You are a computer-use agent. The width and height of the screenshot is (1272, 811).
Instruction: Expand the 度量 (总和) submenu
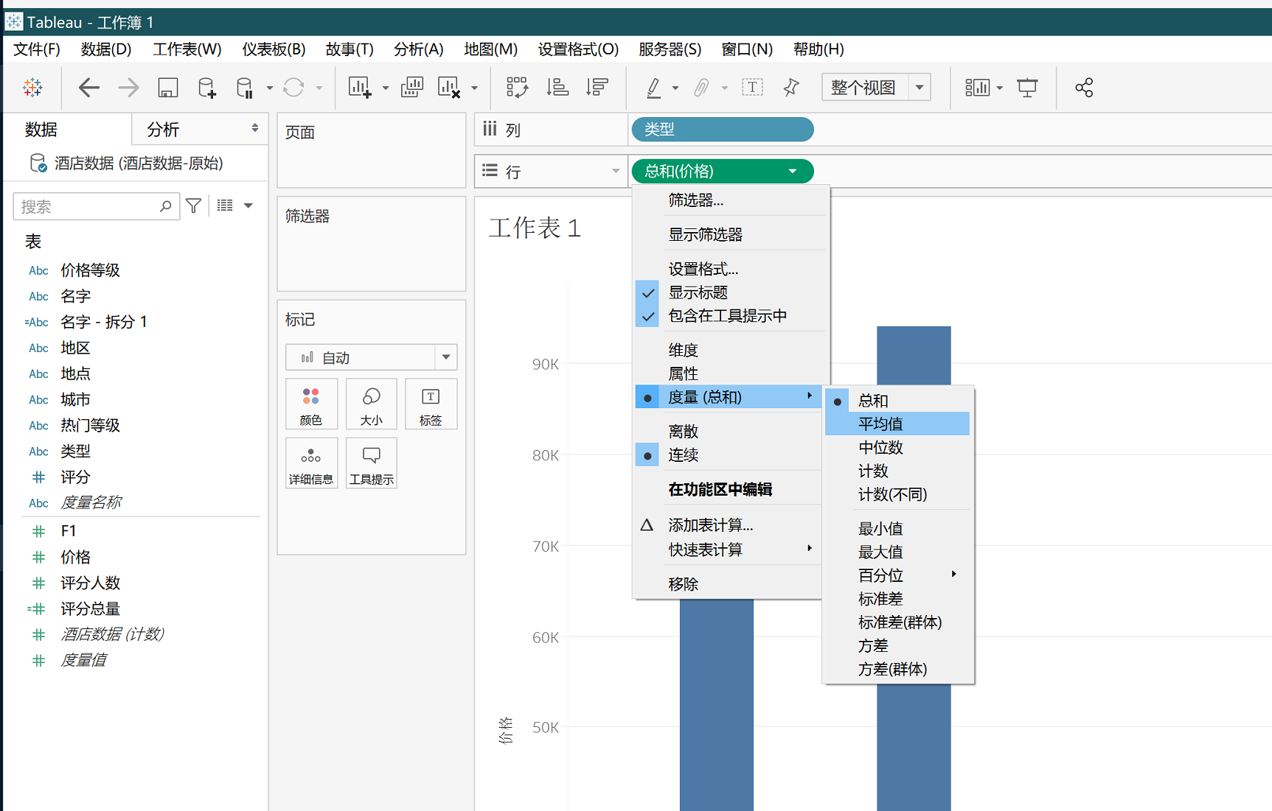click(729, 397)
